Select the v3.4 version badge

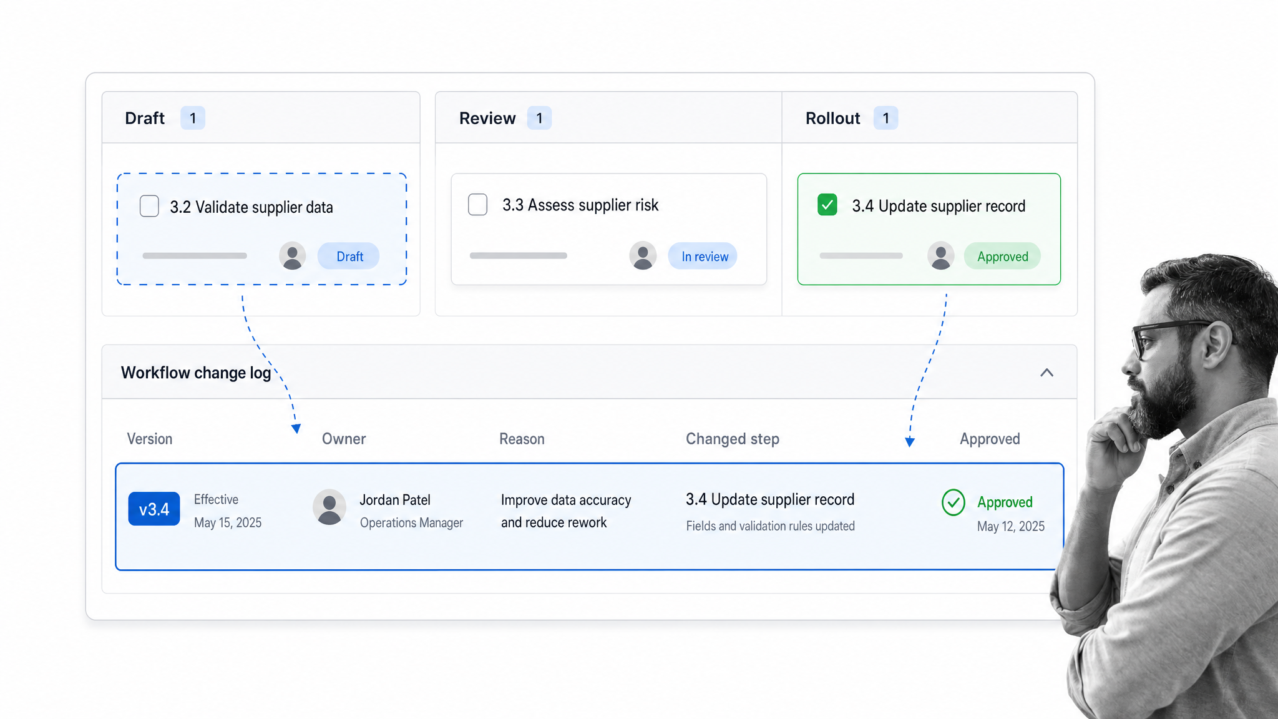(154, 509)
